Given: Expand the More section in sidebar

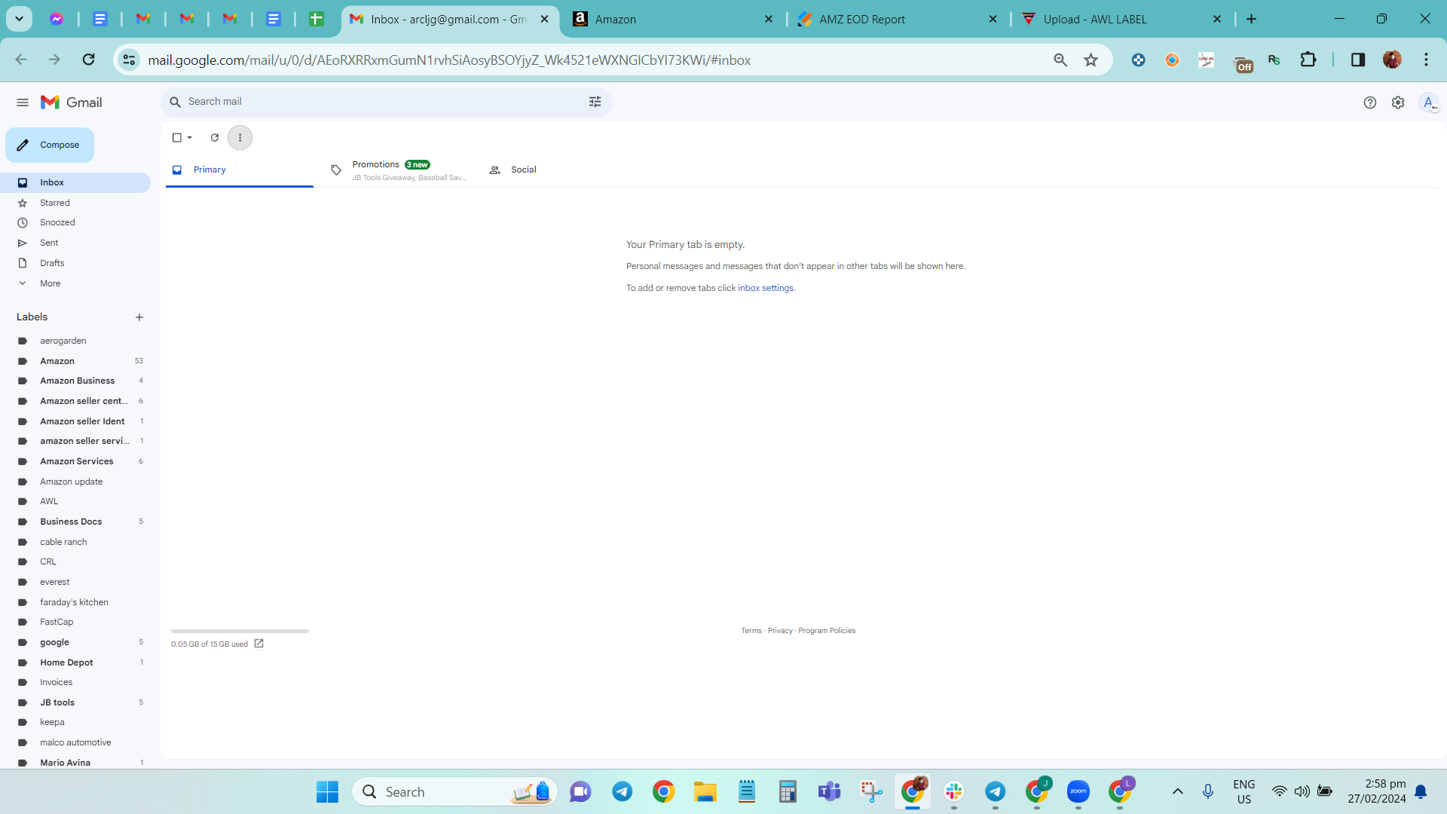Looking at the screenshot, I should pyautogui.click(x=75, y=283).
